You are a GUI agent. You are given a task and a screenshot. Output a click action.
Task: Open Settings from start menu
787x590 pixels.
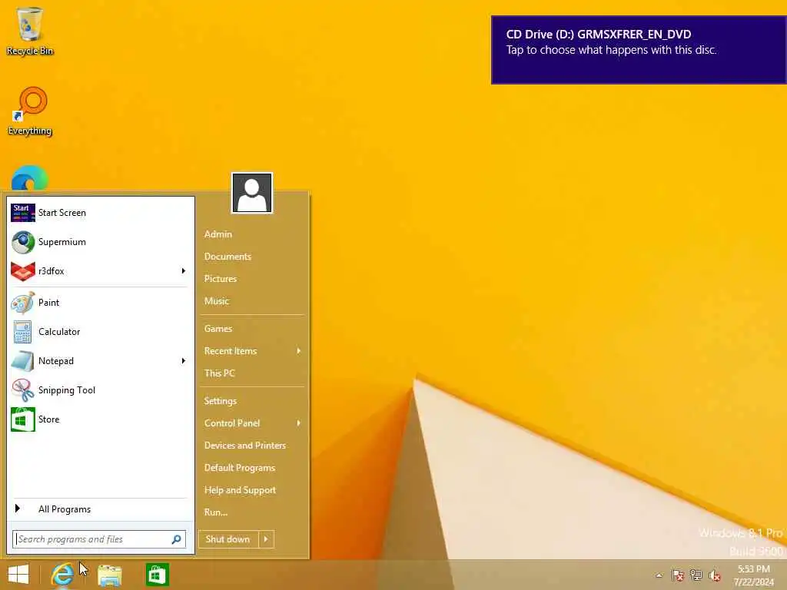pos(221,401)
